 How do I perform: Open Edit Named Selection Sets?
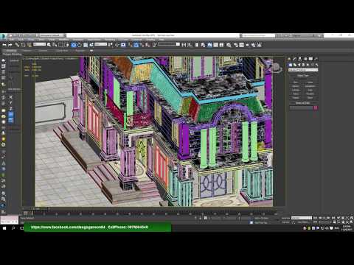click(154, 45)
